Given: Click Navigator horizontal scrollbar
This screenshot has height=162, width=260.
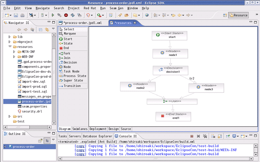Looking at the screenshot, I should [x=18, y=127].
